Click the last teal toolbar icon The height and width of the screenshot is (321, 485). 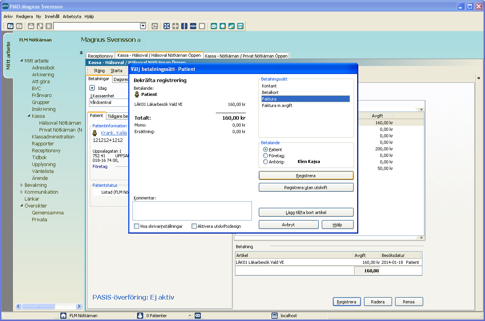(240, 26)
